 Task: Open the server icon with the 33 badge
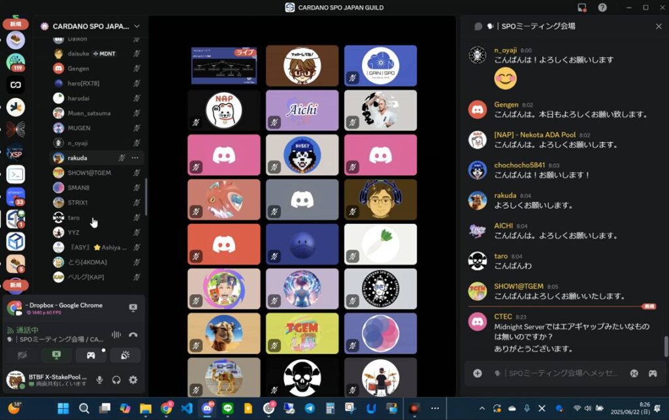click(16, 197)
